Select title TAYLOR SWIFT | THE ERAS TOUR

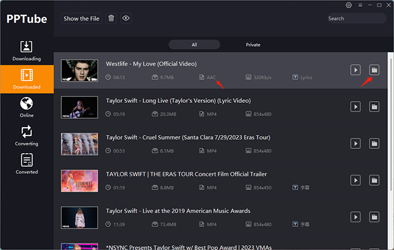pos(187,174)
